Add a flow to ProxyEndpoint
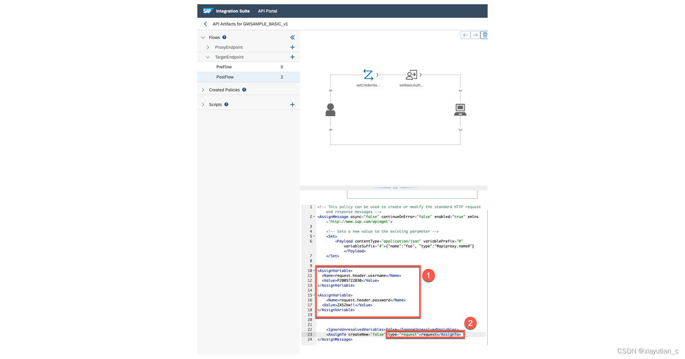This screenshot has width=685, height=359. [292, 47]
